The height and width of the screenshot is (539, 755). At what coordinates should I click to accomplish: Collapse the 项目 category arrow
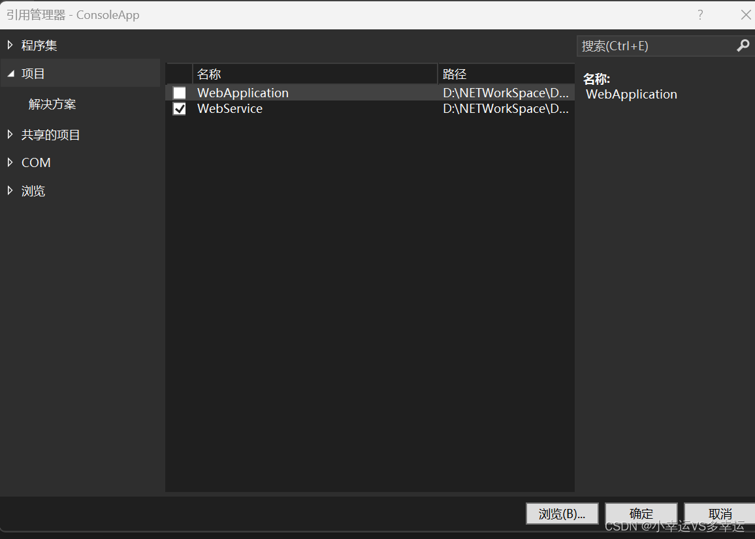pos(10,74)
